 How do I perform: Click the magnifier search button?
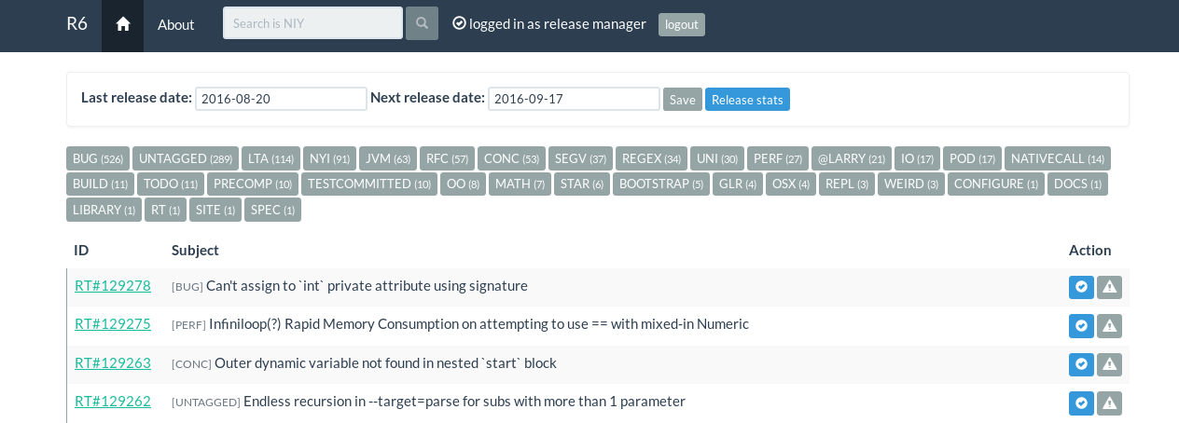[x=422, y=23]
